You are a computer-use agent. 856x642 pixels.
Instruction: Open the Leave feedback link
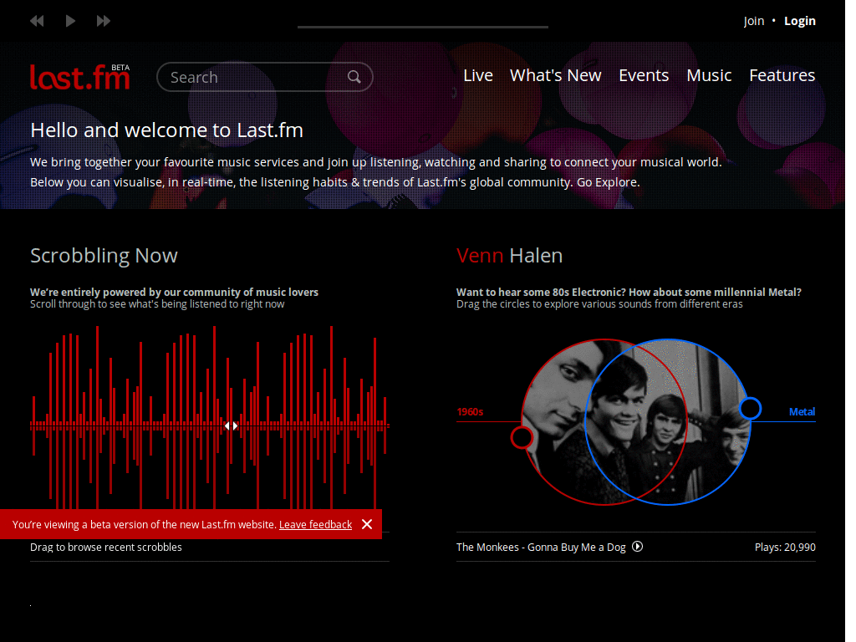tap(315, 525)
